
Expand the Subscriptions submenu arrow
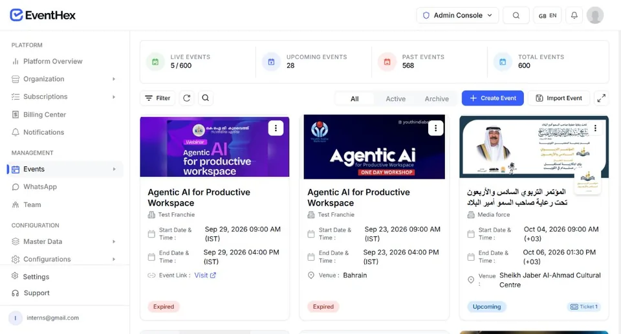pos(114,96)
